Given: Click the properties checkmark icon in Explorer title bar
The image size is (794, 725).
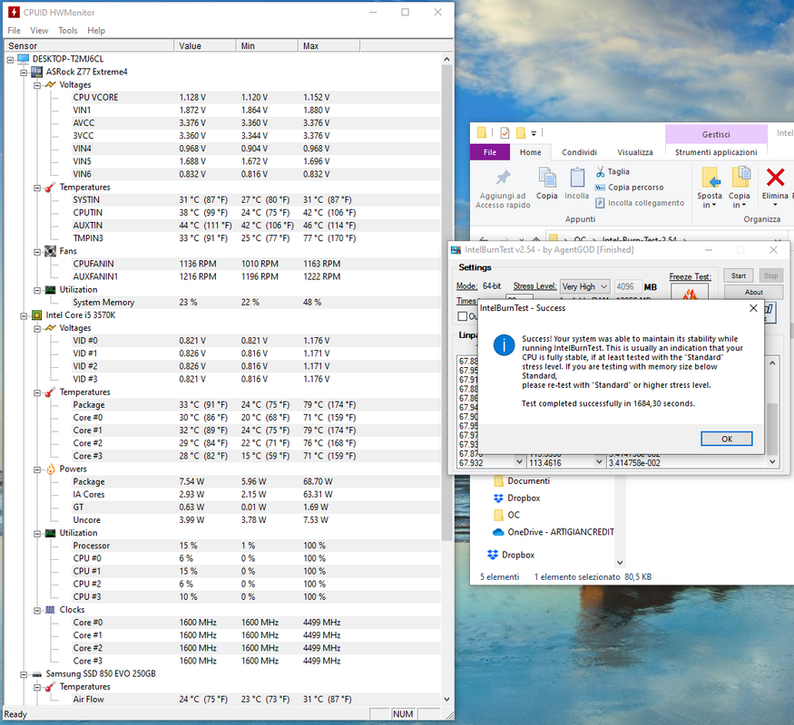Looking at the screenshot, I should pos(505,133).
